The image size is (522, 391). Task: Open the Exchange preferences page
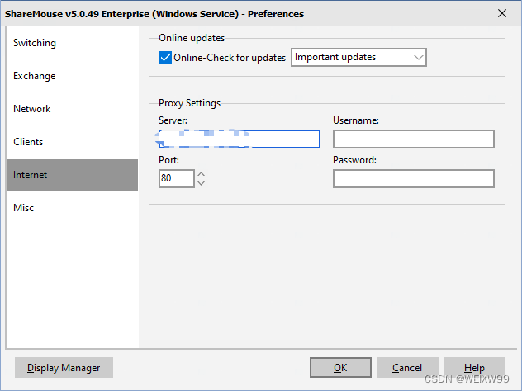[x=73, y=76]
